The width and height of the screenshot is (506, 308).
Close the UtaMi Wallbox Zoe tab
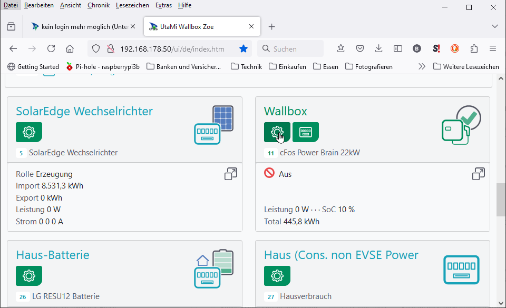click(x=251, y=26)
